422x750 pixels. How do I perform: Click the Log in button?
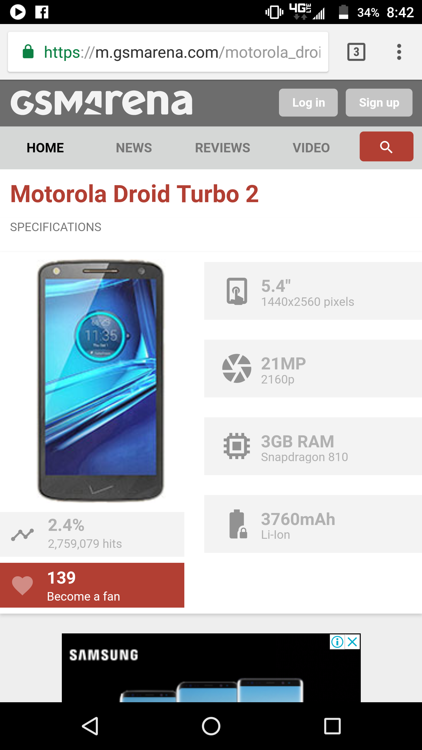[x=308, y=103]
